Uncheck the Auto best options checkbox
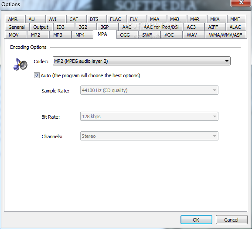This screenshot has width=252, height=229. [37, 75]
